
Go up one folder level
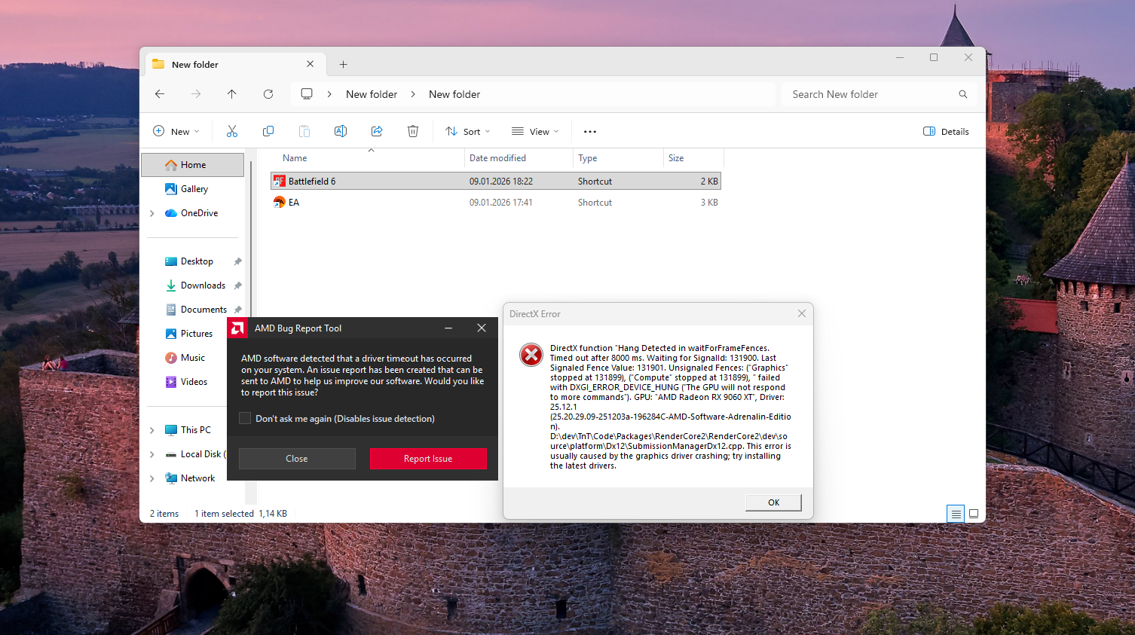point(232,94)
